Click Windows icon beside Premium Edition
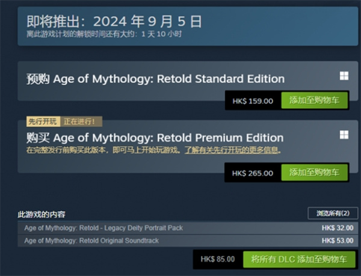 point(344,135)
